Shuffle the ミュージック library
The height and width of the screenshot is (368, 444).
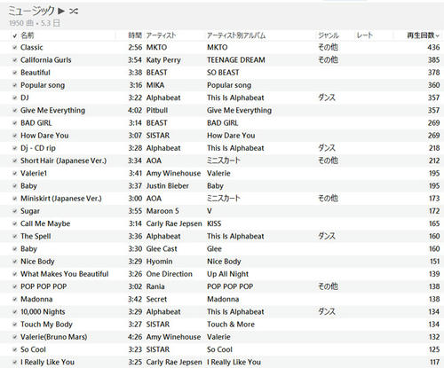click(74, 12)
